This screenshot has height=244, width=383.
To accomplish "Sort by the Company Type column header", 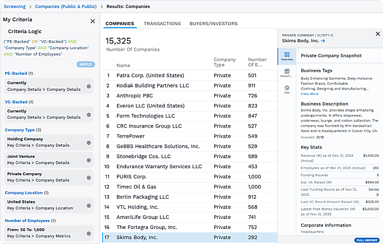I will tap(224, 62).
